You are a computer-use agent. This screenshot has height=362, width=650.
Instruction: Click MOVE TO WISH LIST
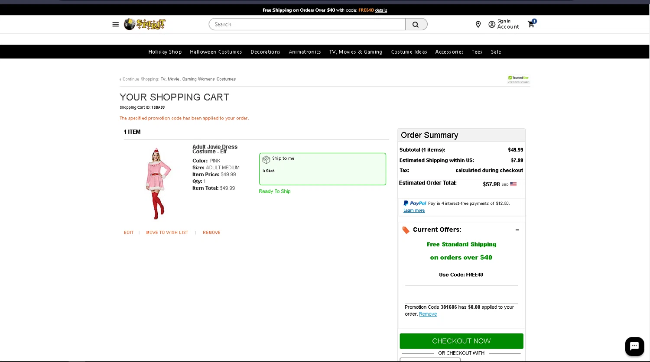click(x=167, y=233)
